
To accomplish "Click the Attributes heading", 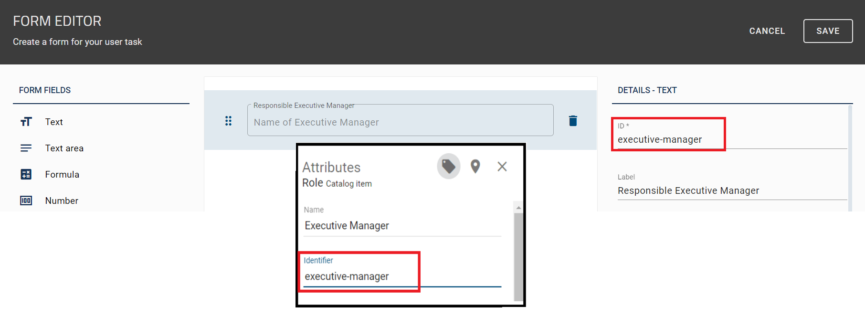I will tap(331, 167).
